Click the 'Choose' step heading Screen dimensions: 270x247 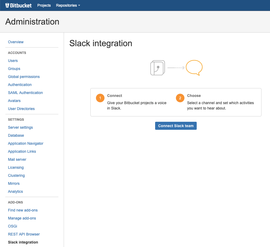click(x=194, y=96)
